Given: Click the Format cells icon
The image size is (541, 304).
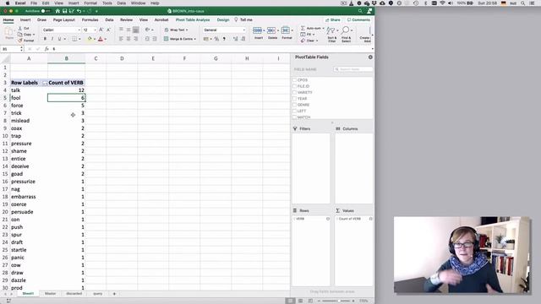Looking at the screenshot, I should (286, 30).
